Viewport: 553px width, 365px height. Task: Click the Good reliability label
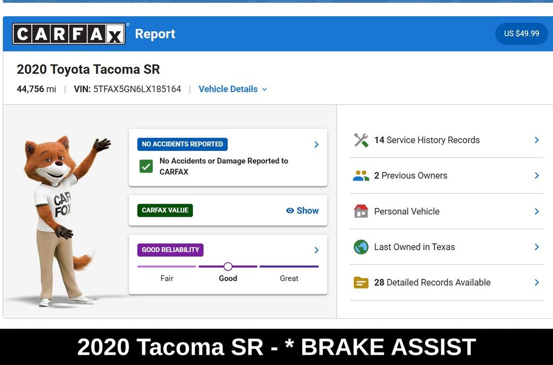pos(228,278)
